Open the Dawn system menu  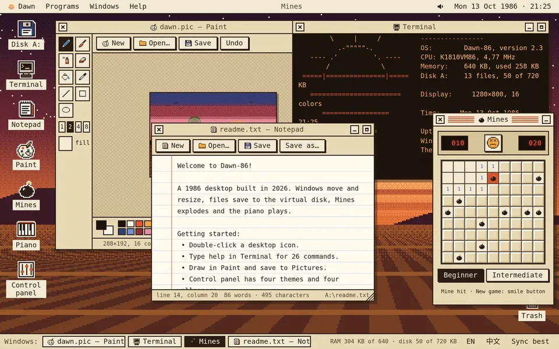coord(22,6)
